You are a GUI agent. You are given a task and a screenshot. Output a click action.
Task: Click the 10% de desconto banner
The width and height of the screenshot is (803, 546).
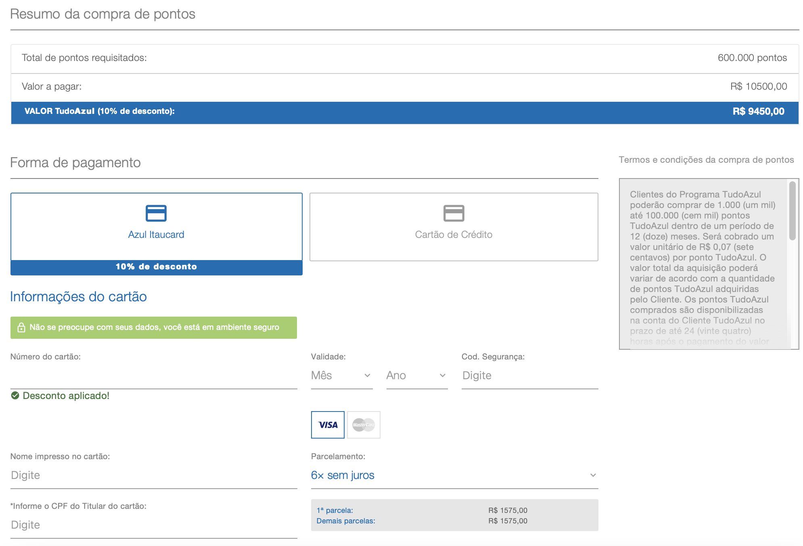(156, 267)
